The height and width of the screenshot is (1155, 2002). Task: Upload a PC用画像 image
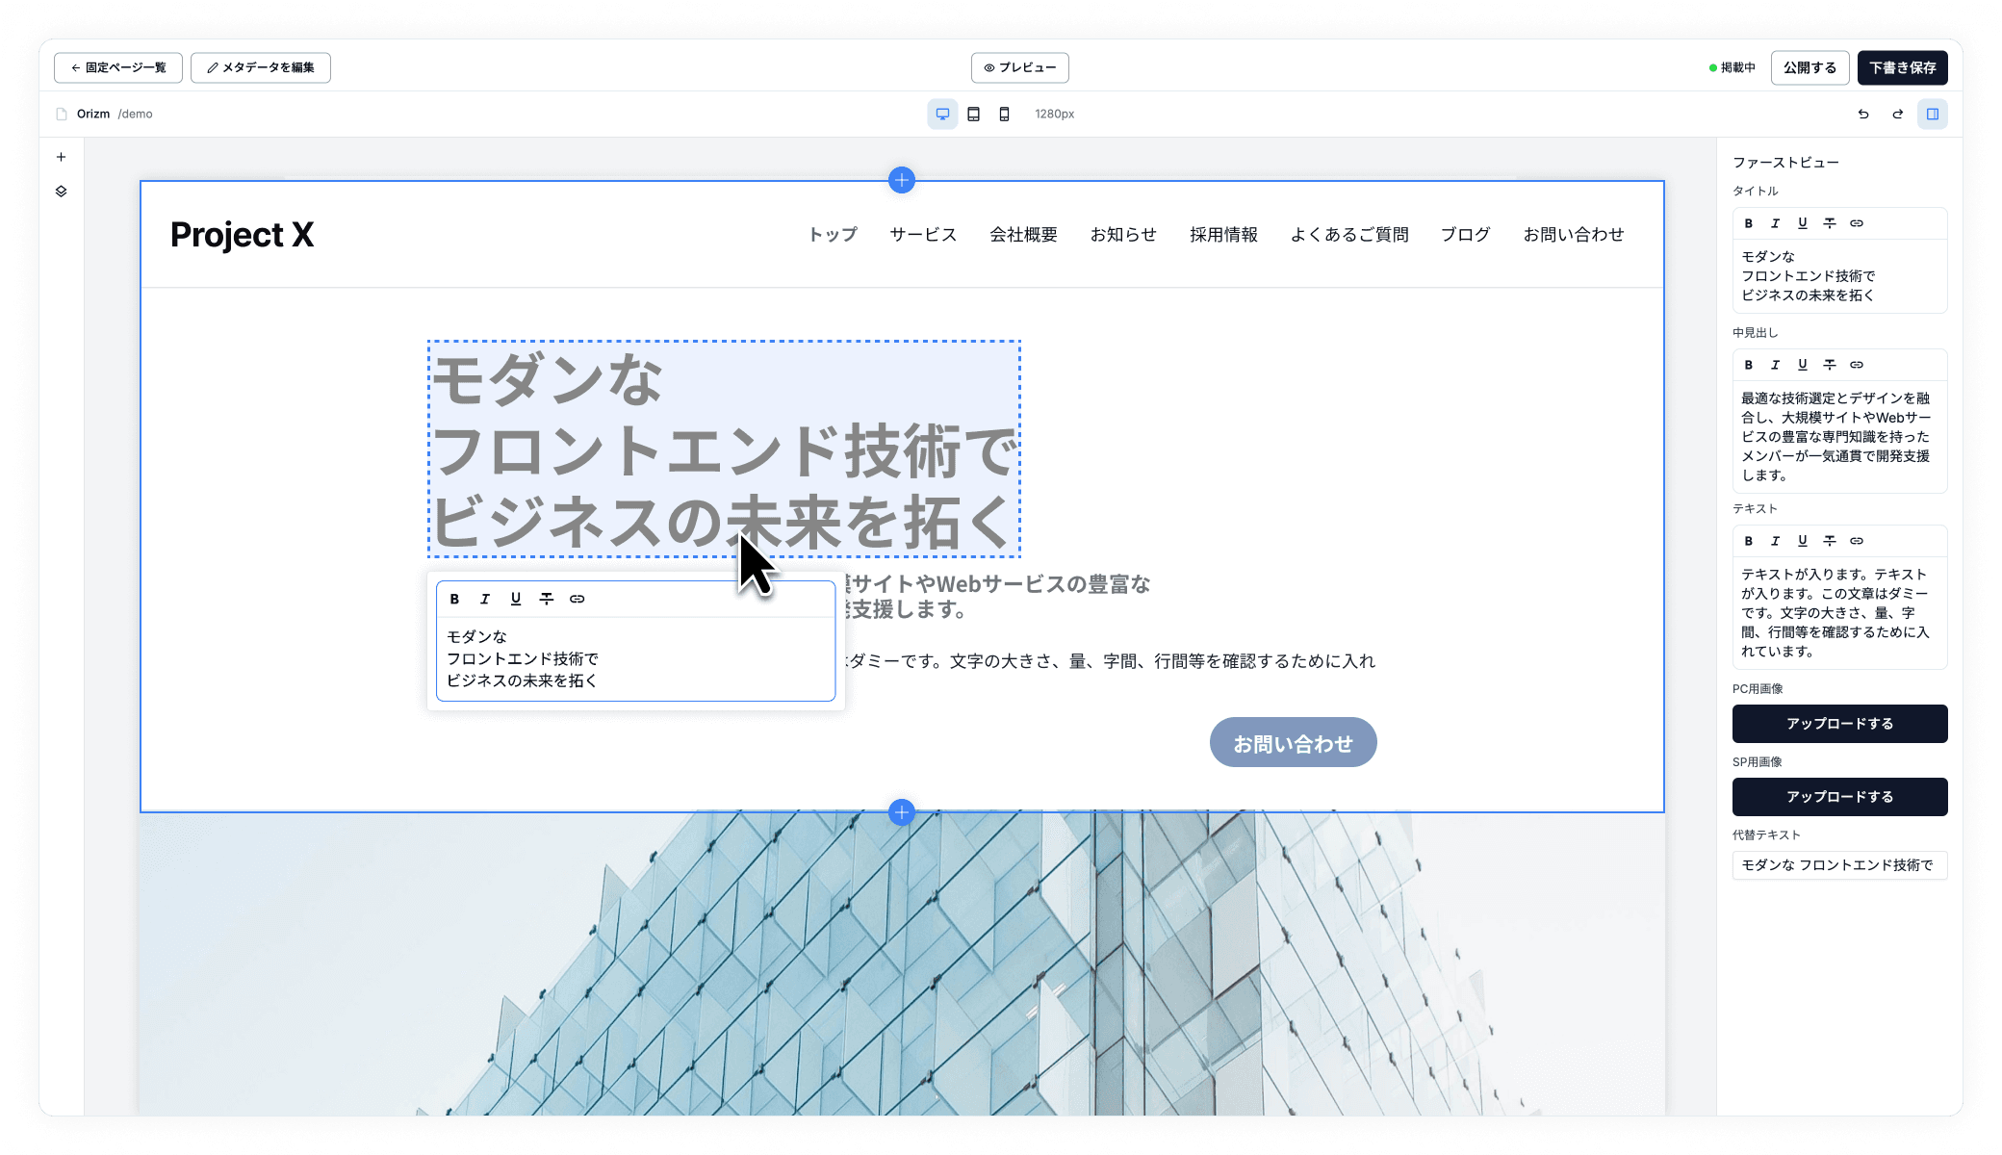point(1839,723)
